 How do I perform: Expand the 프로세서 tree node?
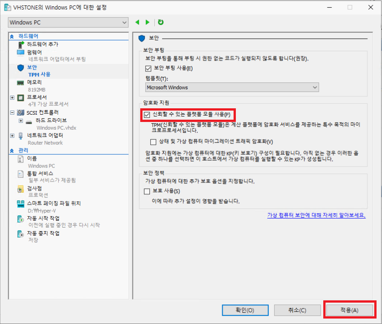[12, 98]
